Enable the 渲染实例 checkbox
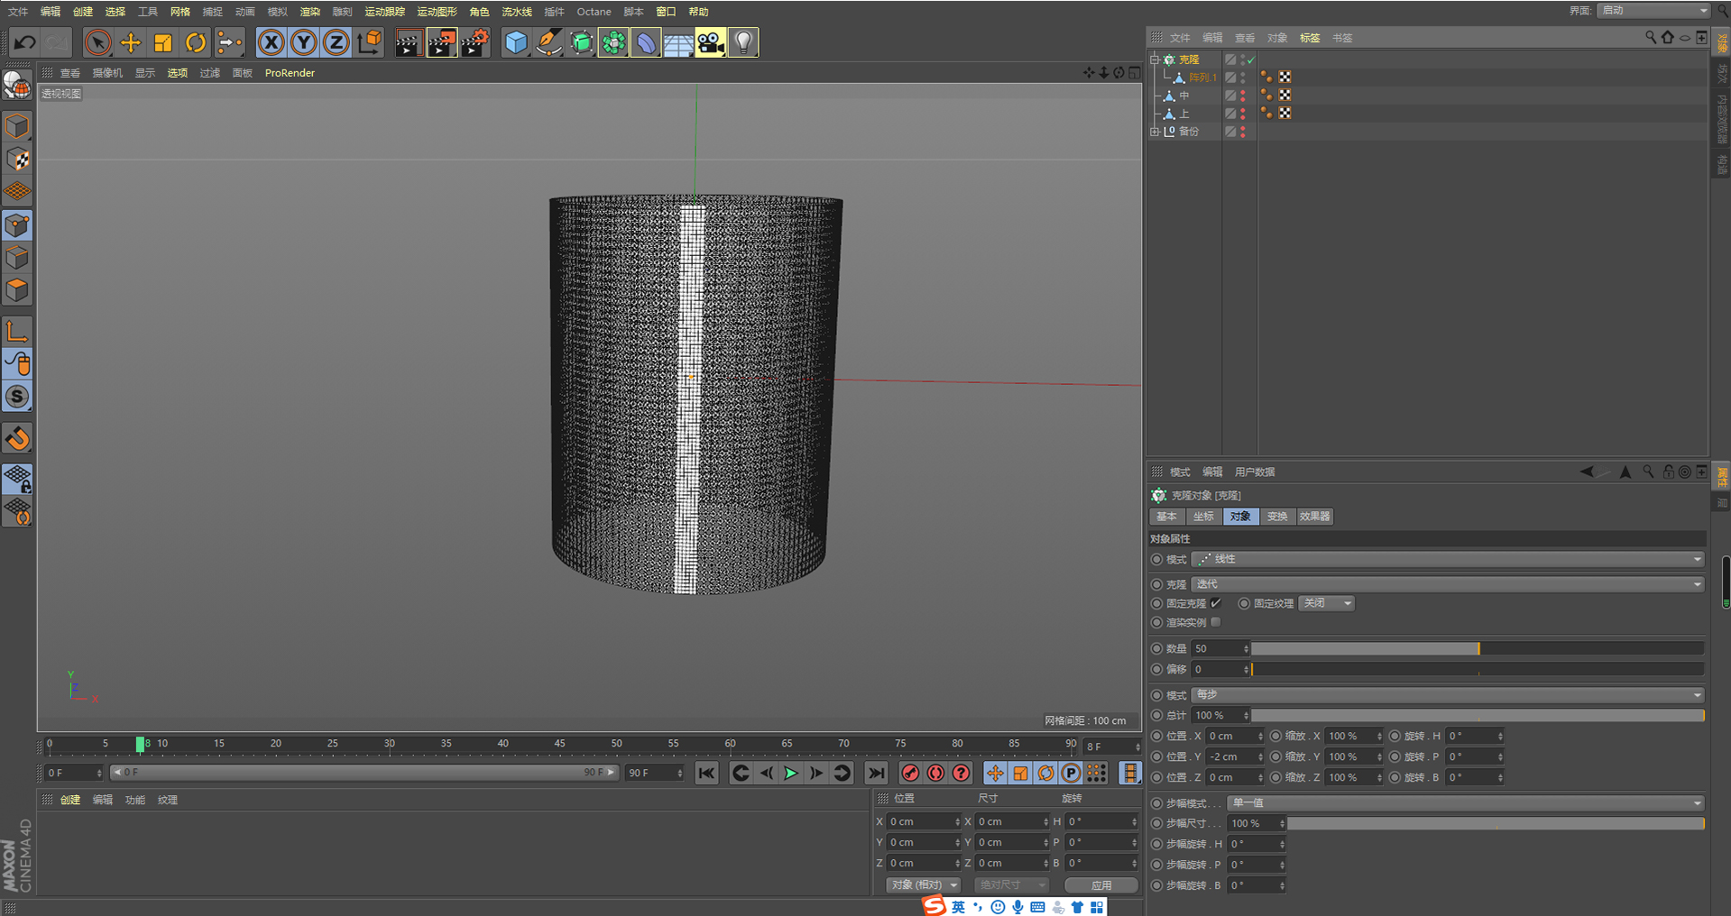 tap(1216, 622)
